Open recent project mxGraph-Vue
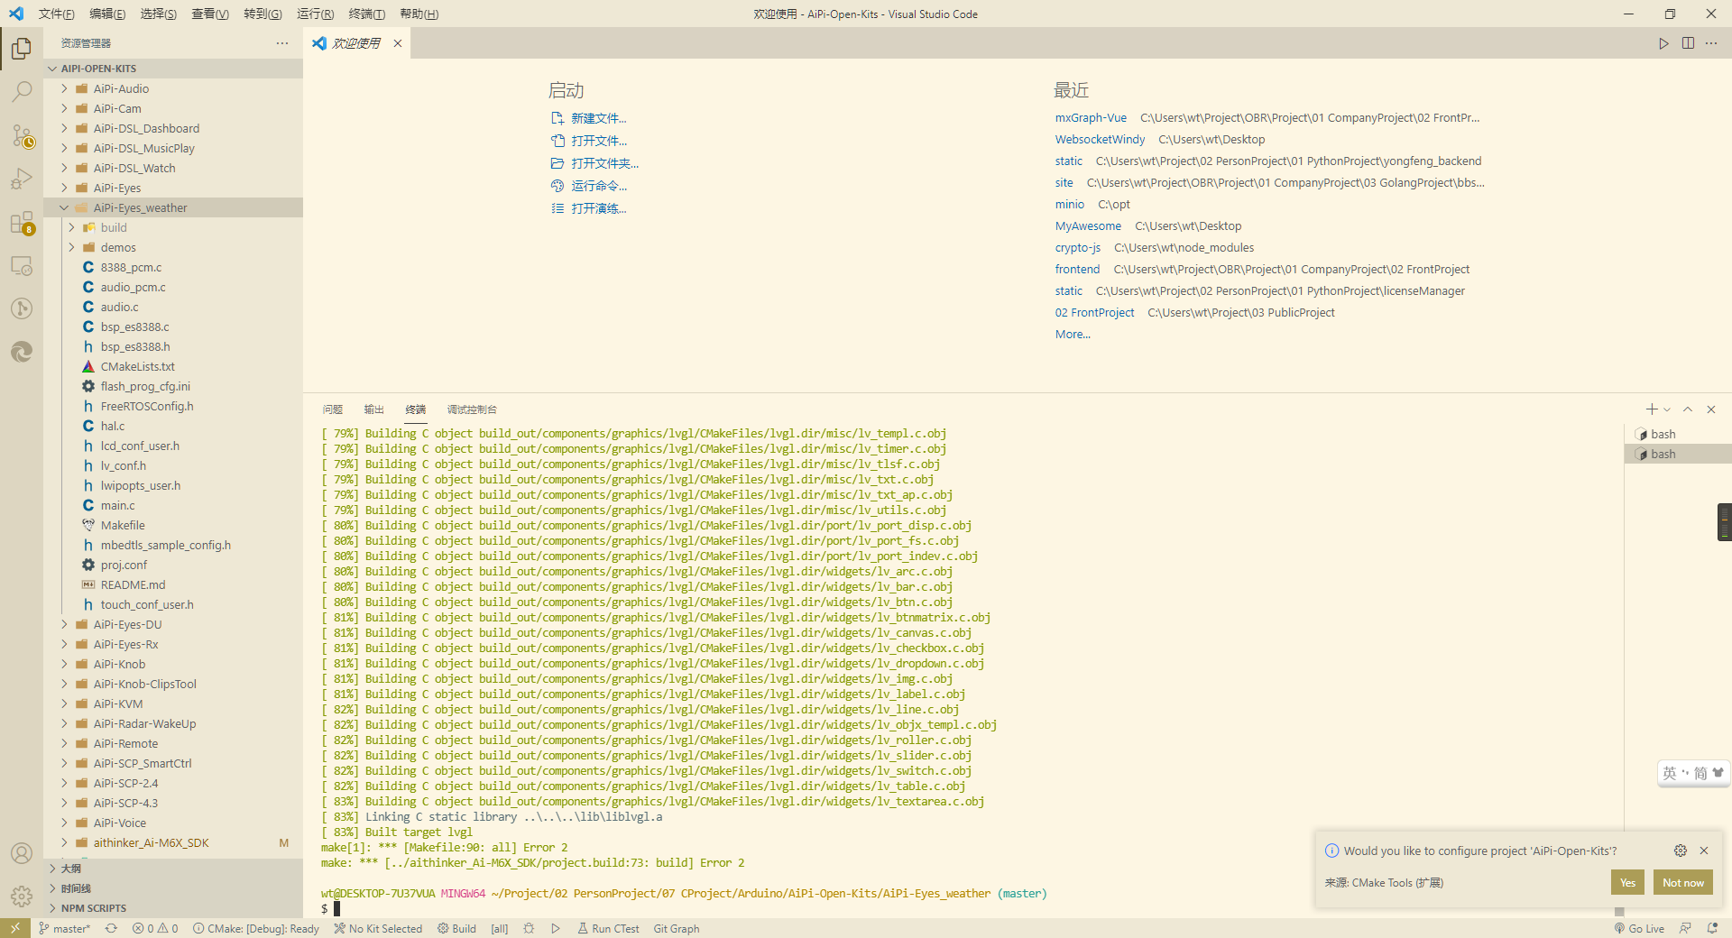The width and height of the screenshot is (1732, 938). pyautogui.click(x=1091, y=117)
